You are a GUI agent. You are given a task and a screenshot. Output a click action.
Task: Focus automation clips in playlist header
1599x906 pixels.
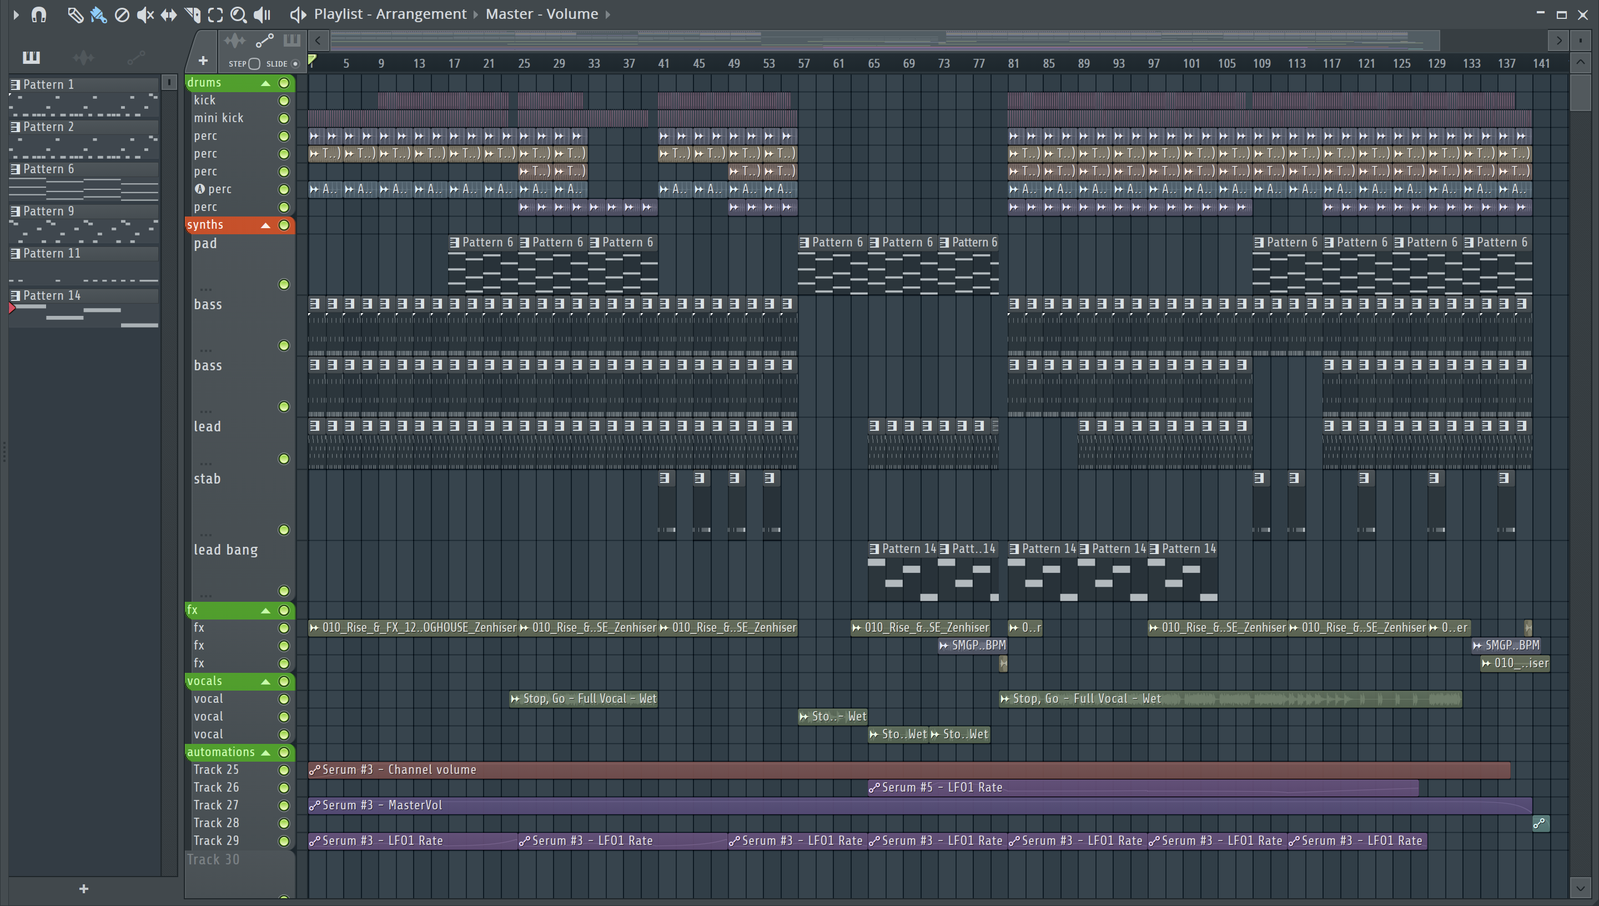[x=264, y=41]
